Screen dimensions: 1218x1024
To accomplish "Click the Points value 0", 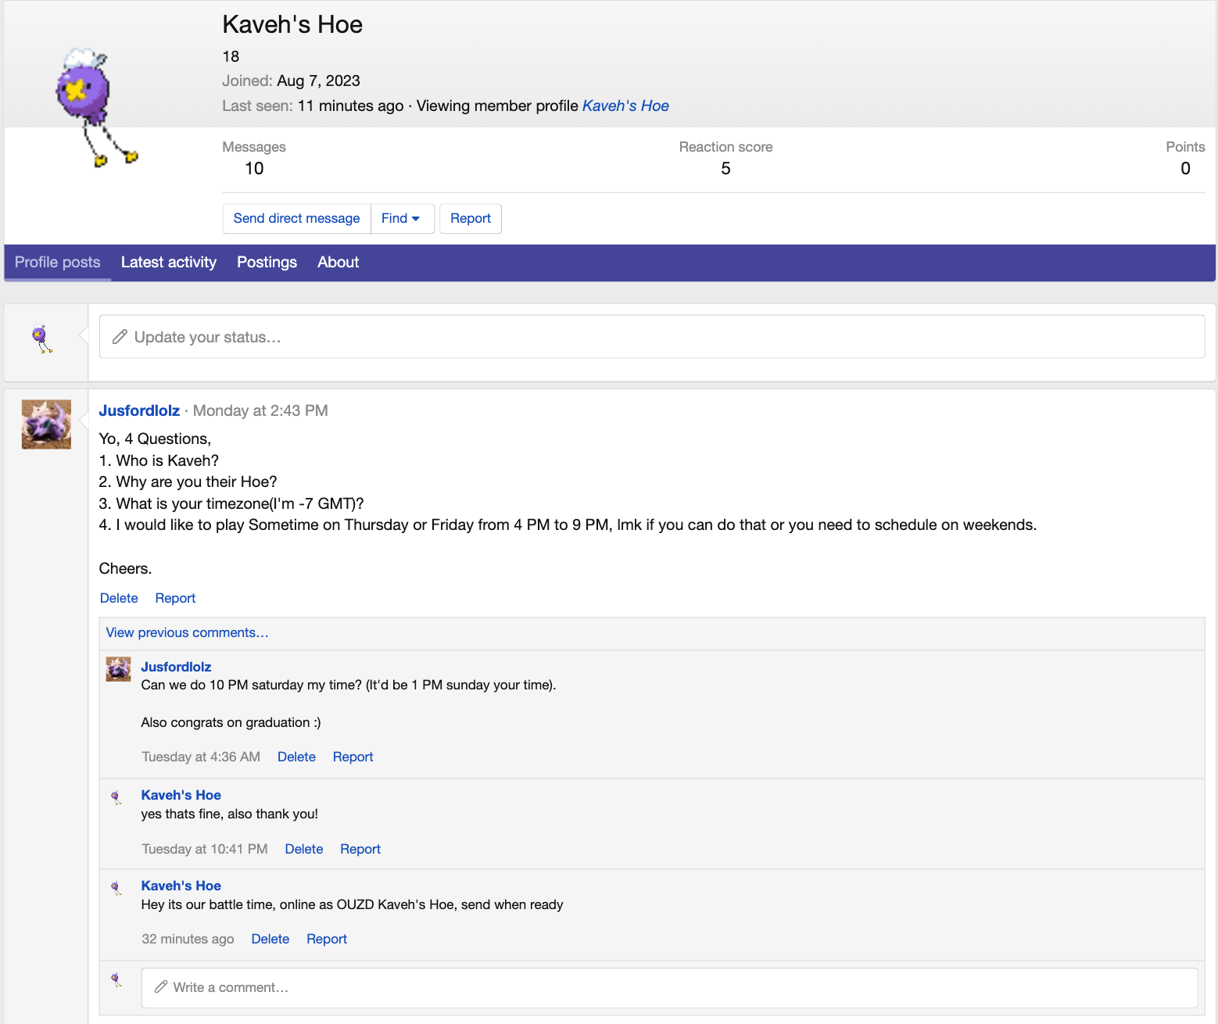I will point(1185,169).
